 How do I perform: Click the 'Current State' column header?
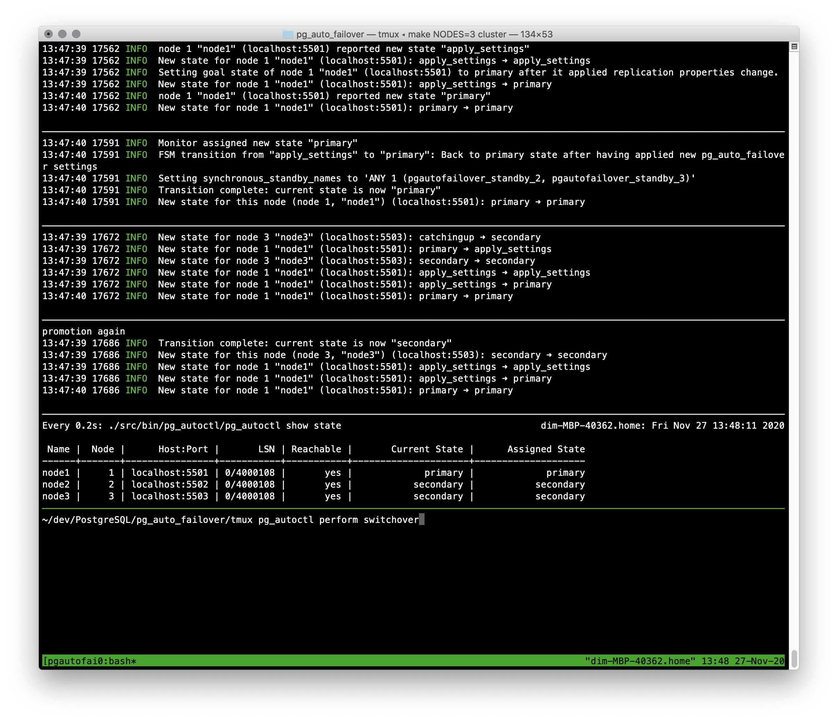(x=427, y=449)
